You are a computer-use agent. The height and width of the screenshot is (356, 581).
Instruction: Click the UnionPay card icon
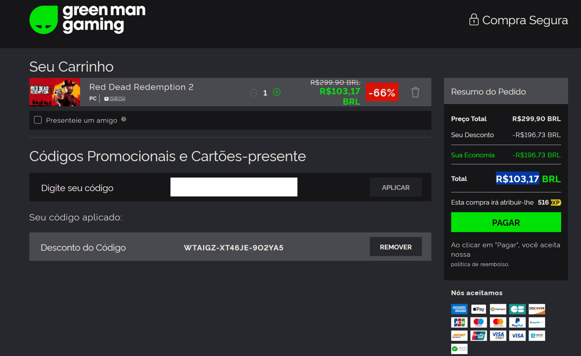[x=478, y=335]
